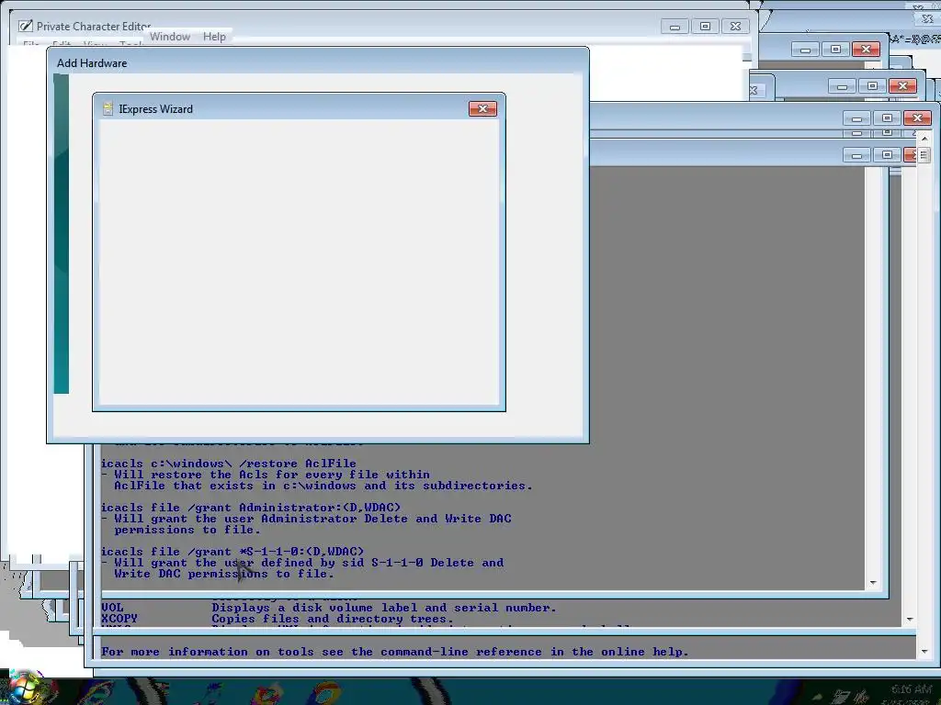Click the line 'icacls file /grant *S-1-1-0:(D,WDAC)'
Screen dimensions: 941x705
point(232,552)
